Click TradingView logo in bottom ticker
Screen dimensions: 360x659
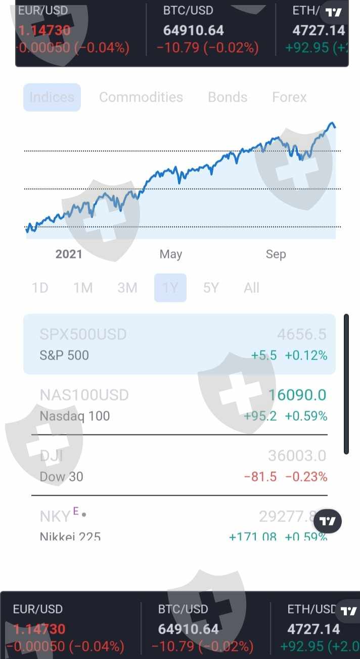[348, 611]
